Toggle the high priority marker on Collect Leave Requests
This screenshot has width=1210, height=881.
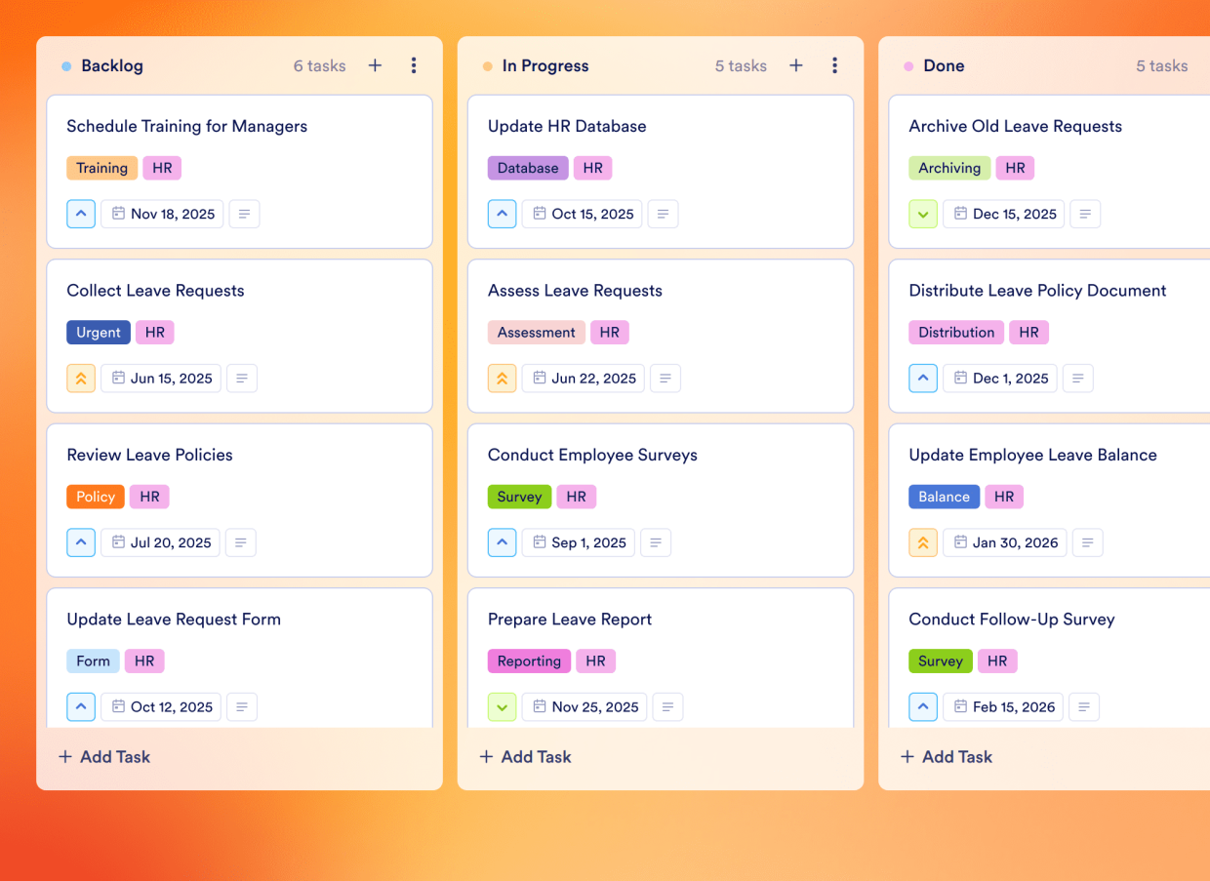[81, 378]
